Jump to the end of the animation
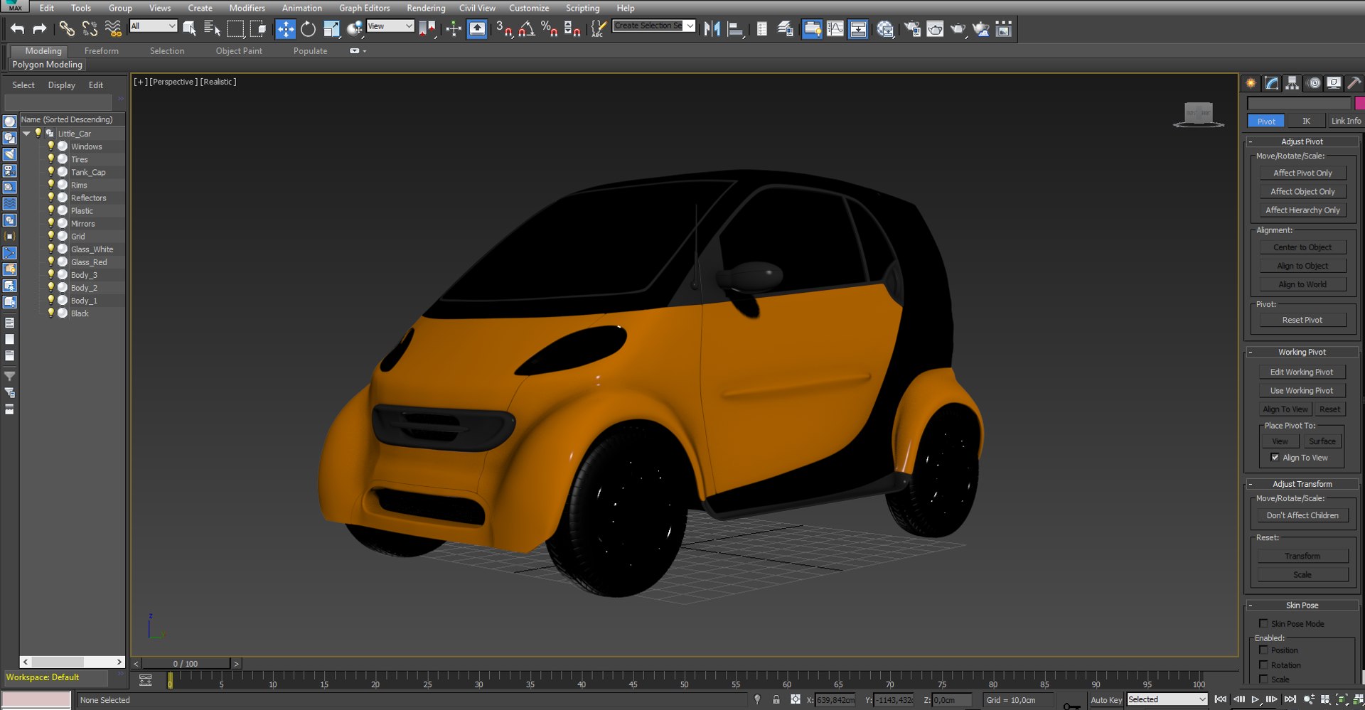 (x=1290, y=699)
